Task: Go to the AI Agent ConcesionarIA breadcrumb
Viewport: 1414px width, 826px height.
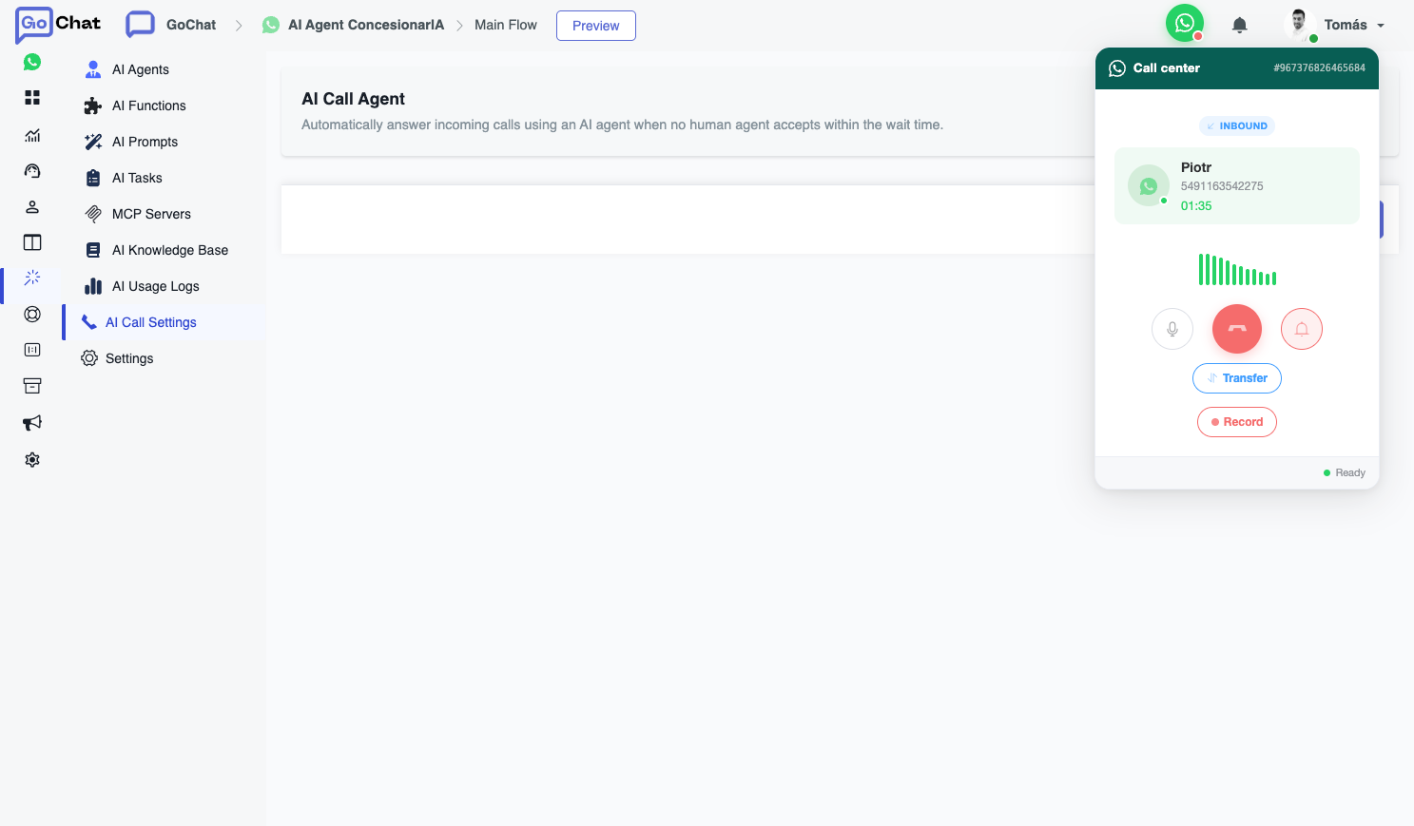Action: (366, 25)
